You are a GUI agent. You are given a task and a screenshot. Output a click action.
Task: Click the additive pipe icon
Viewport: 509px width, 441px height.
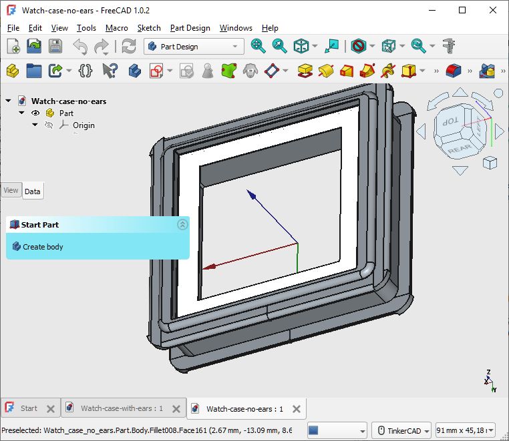[367, 71]
